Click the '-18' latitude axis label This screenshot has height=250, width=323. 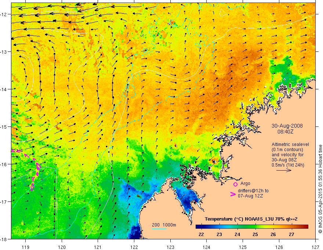[4, 239]
